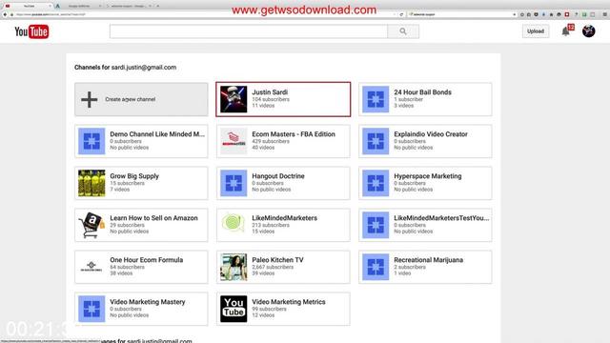
Task: Switch to the third browser tab
Action: tap(129, 6)
